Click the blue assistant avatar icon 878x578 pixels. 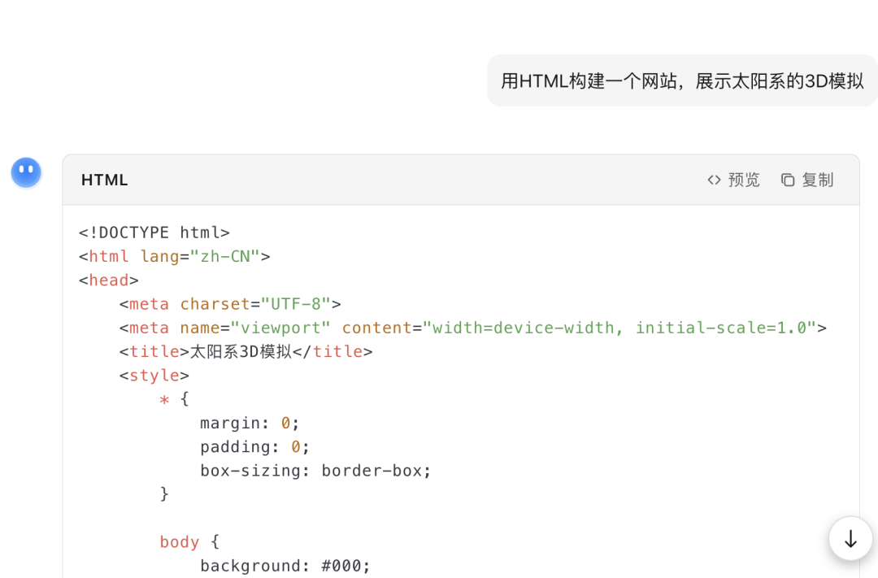point(26,172)
